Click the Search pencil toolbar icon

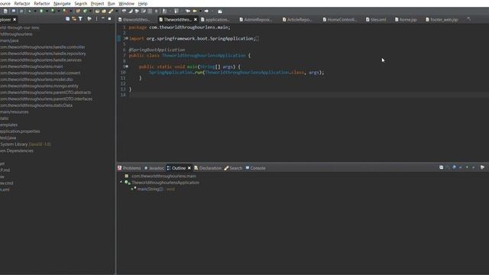click(x=111, y=11)
